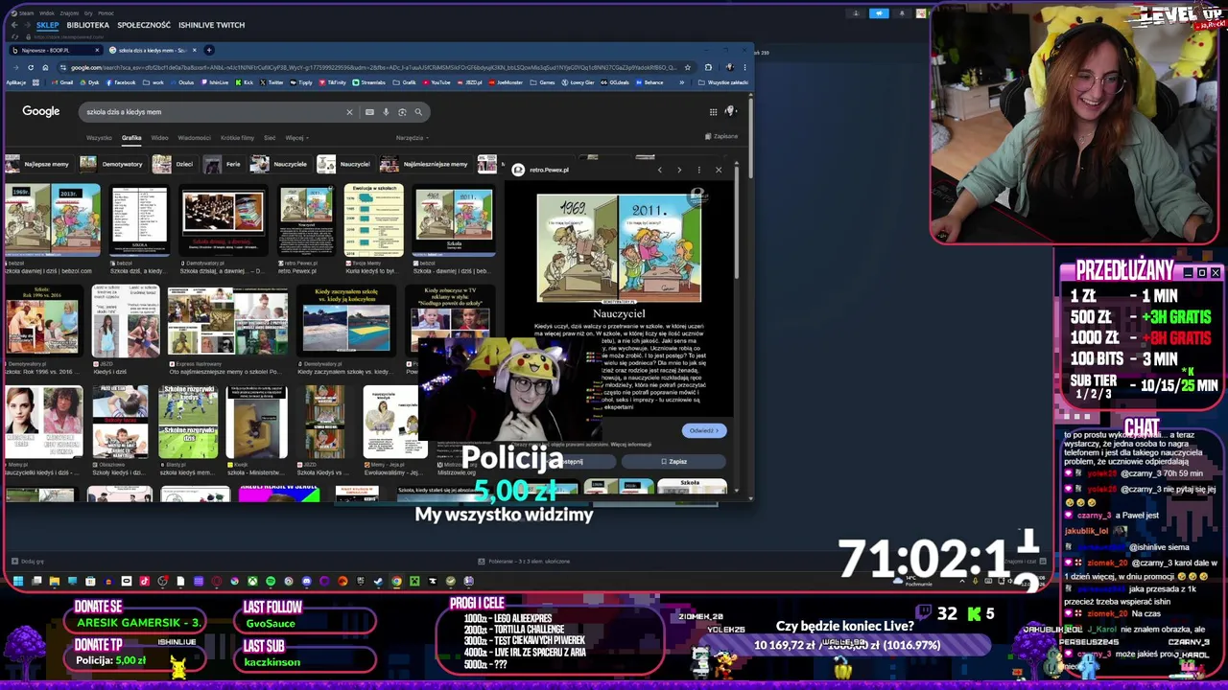Filter by Ferie chip
The image size is (1228, 690).
[x=224, y=164]
